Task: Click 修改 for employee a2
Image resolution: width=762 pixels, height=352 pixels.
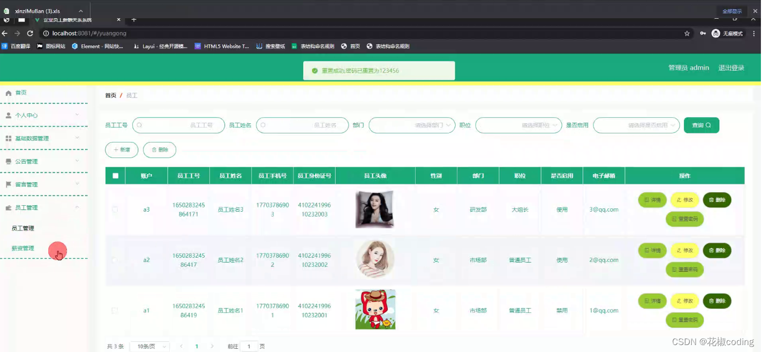Action: 685,250
